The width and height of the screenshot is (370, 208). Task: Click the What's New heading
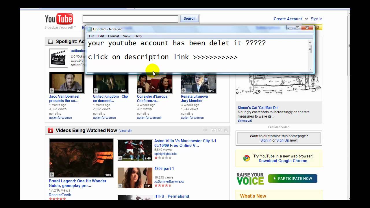253,196
